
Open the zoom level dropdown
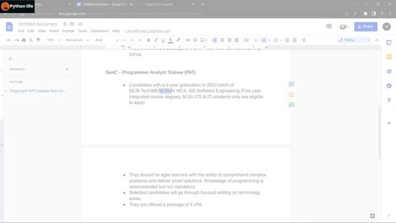[53, 40]
